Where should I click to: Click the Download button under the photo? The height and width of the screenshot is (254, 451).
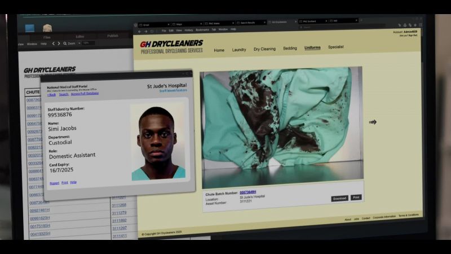[340, 199]
